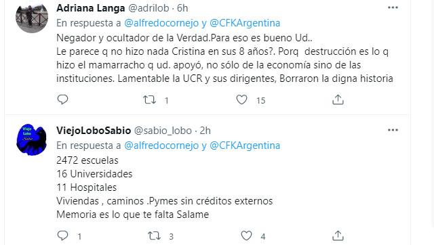
Task: Click the 6h timestamp on first tweet
Action: [182, 8]
